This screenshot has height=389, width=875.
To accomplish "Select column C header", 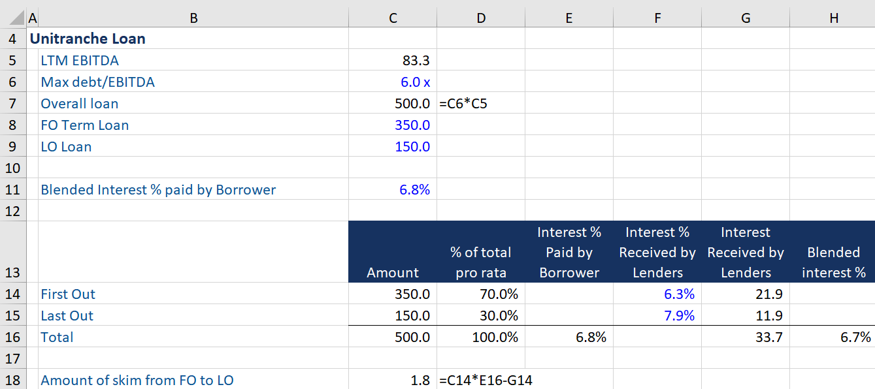I will coord(393,18).
